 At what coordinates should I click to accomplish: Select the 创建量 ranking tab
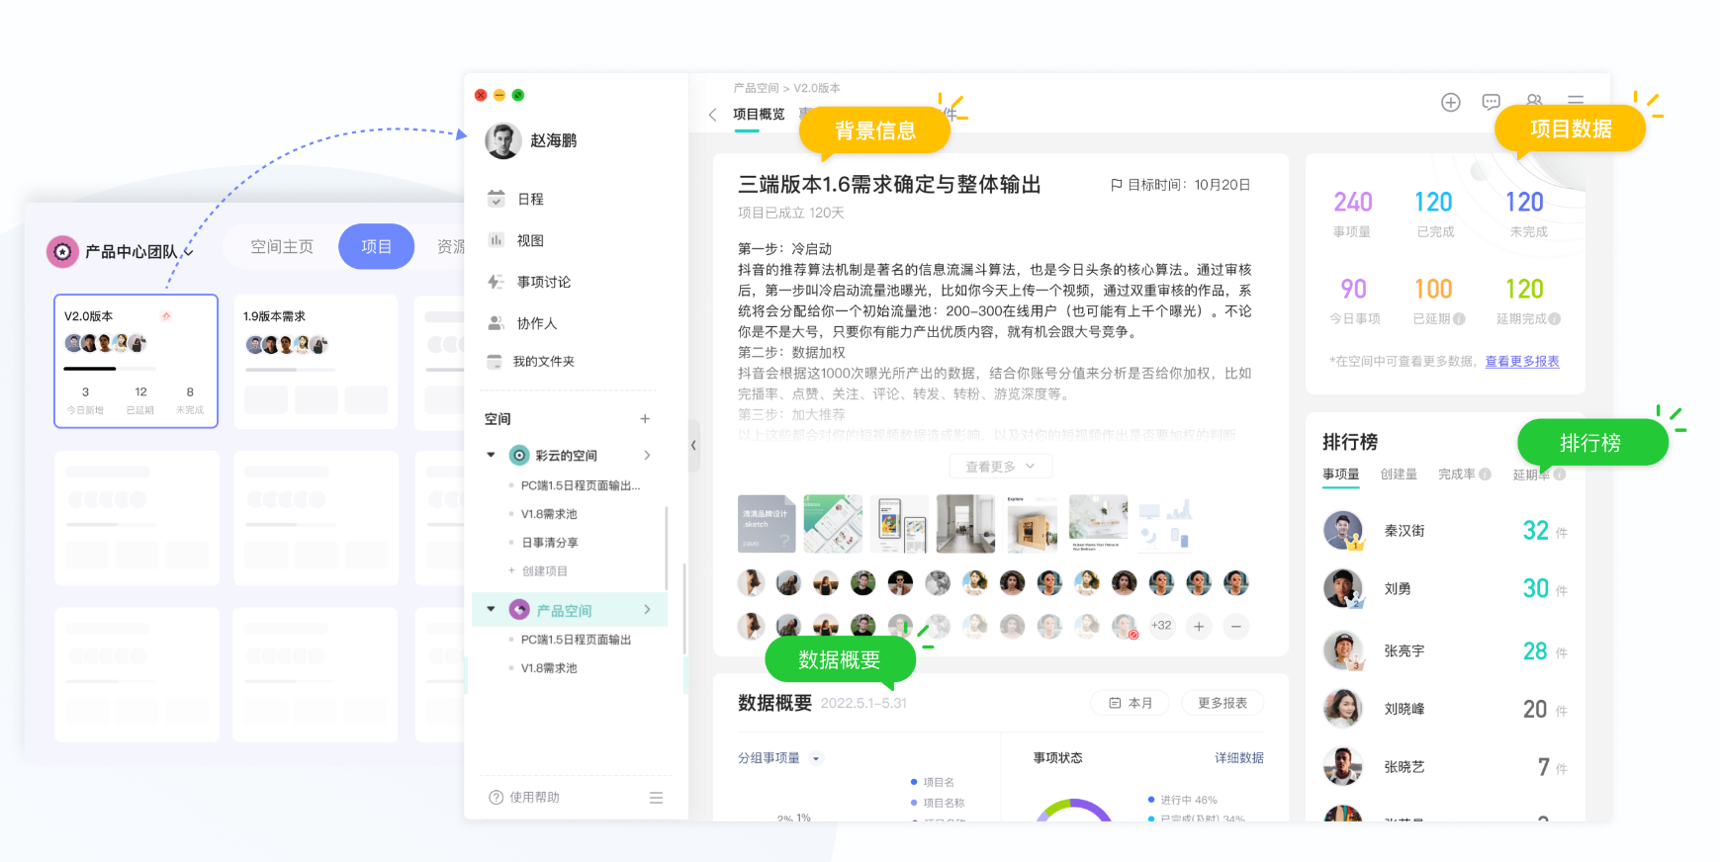(1399, 474)
